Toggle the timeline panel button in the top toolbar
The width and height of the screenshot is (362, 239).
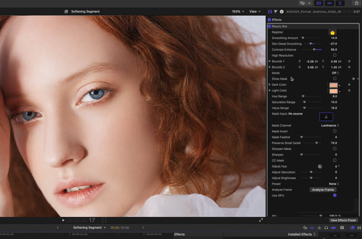tap(330, 3)
